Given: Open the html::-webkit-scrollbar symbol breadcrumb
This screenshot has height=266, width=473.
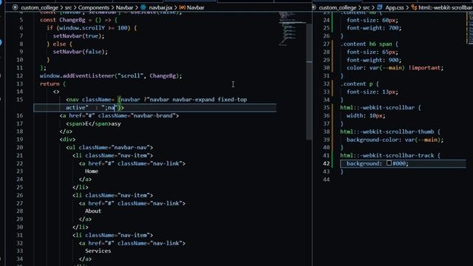Looking at the screenshot, I should [446, 7].
